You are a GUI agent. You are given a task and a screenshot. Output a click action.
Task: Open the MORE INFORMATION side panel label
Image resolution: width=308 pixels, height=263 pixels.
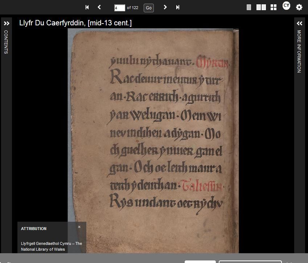[x=299, y=51]
